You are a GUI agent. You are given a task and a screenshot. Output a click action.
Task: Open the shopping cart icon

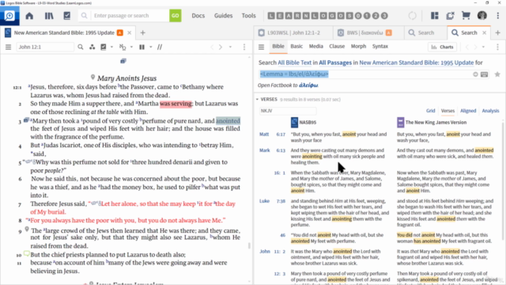(466, 16)
